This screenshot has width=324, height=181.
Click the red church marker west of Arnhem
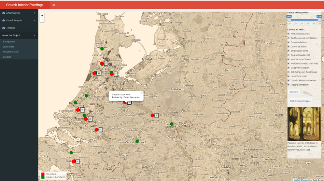[x=152, y=116]
